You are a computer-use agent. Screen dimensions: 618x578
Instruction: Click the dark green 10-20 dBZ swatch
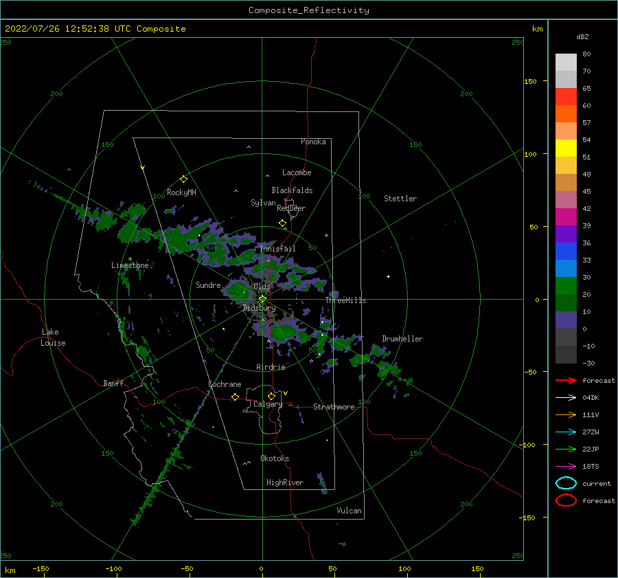566,302
